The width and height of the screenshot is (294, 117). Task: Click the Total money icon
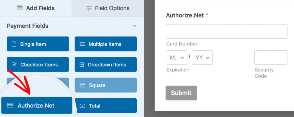click(82, 106)
